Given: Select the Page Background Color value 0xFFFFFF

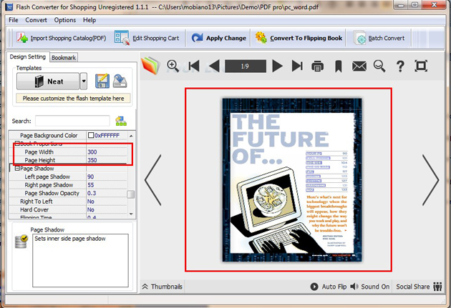Looking at the screenshot, I should coord(107,135).
